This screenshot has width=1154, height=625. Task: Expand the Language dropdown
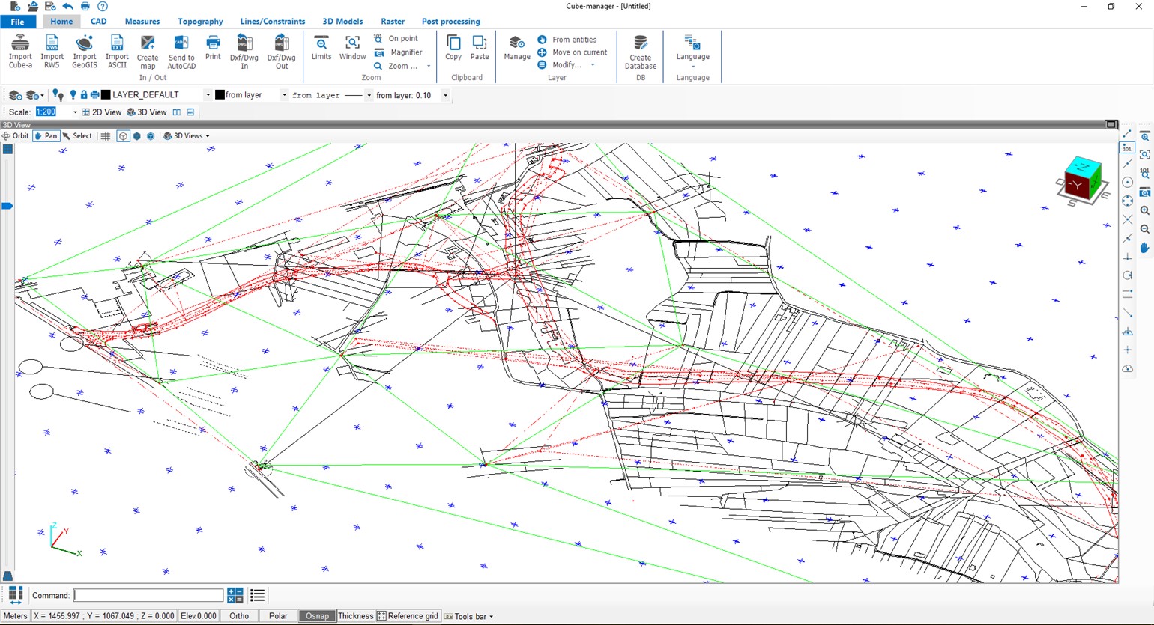(x=692, y=49)
